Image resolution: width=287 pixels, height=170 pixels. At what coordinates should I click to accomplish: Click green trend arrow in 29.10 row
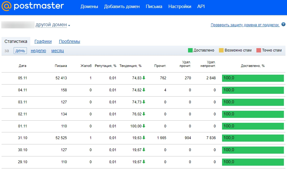(x=144, y=162)
